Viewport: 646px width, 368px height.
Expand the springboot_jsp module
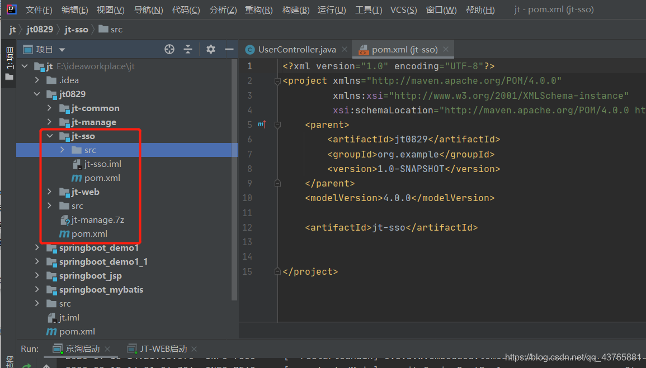(x=37, y=276)
